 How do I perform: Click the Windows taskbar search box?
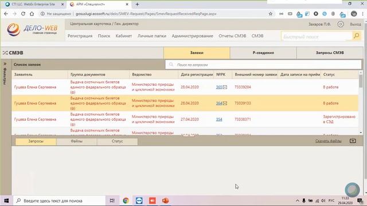point(59,201)
